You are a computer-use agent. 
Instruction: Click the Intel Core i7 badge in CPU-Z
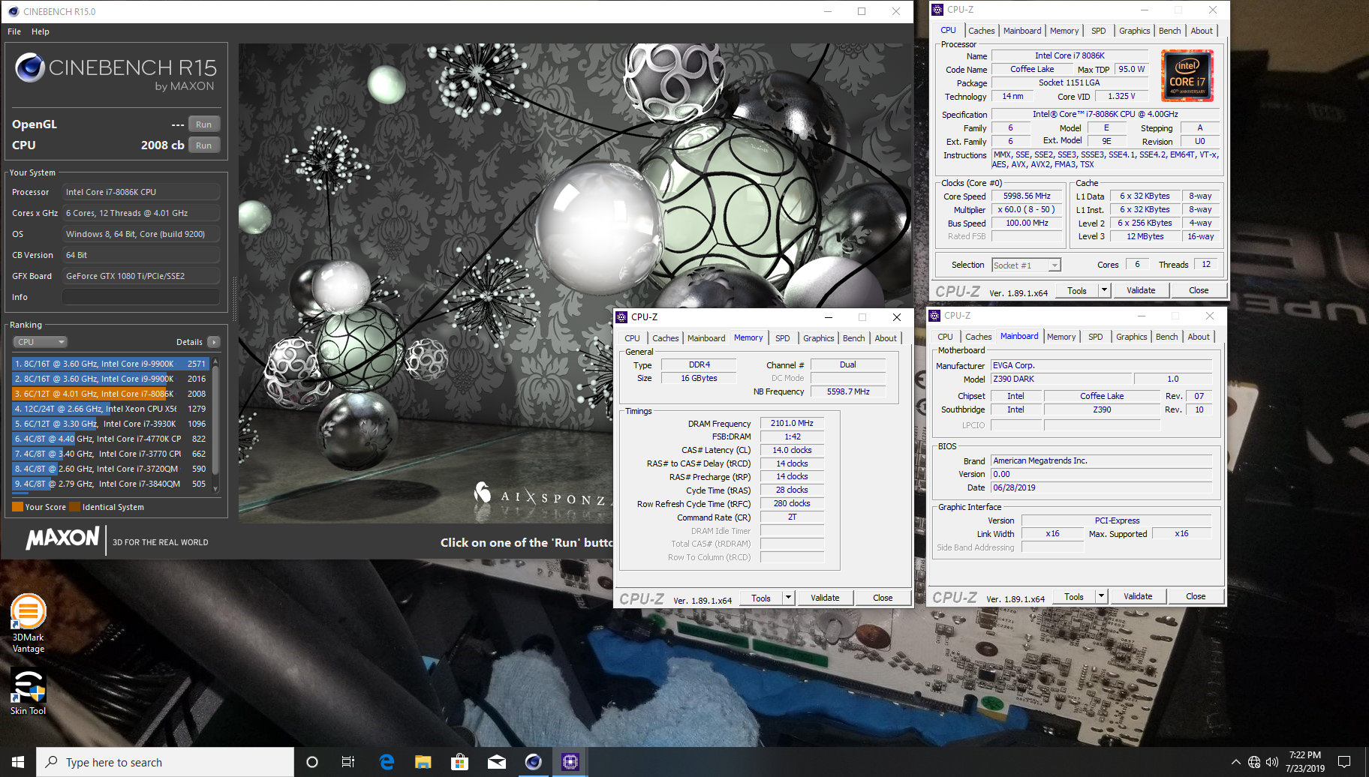point(1187,76)
